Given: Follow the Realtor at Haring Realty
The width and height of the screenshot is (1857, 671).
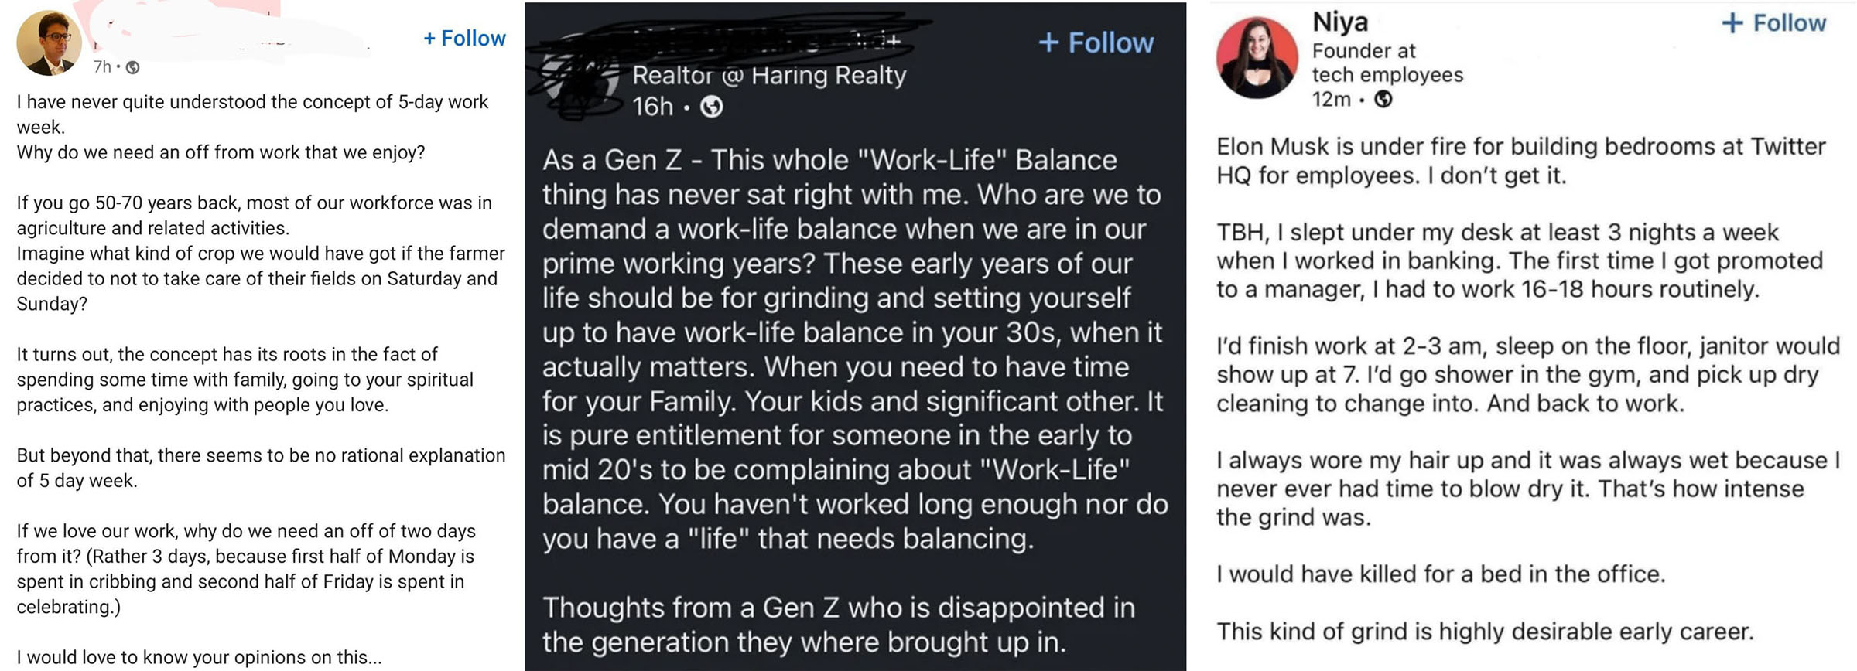Looking at the screenshot, I should pos(1096,43).
